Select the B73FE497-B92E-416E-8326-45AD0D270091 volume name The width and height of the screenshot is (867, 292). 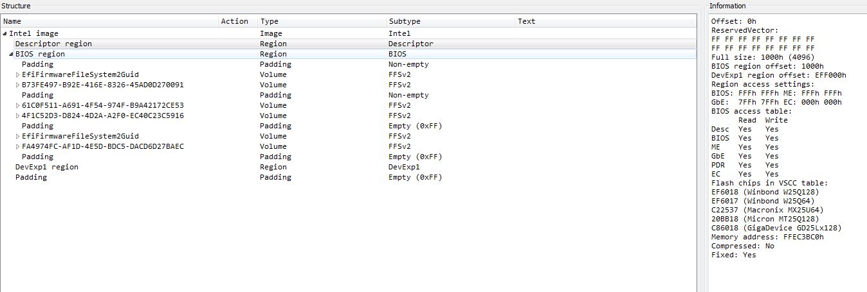point(103,85)
